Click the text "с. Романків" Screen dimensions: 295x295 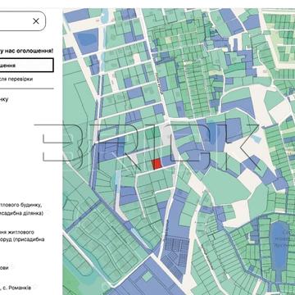click(x=17, y=288)
